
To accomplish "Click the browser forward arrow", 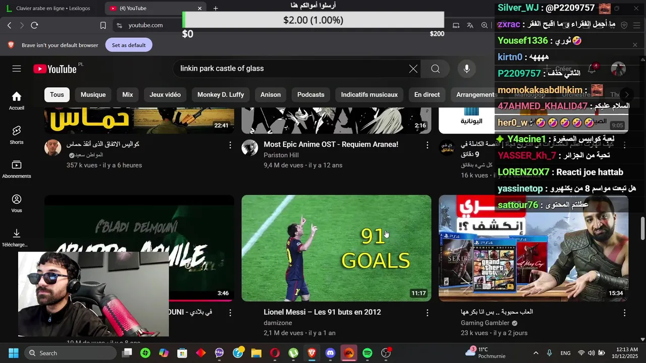I will tap(22, 25).
